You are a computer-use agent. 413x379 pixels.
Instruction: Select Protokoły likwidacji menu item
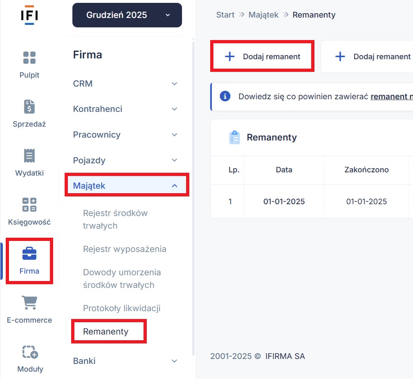pos(121,308)
